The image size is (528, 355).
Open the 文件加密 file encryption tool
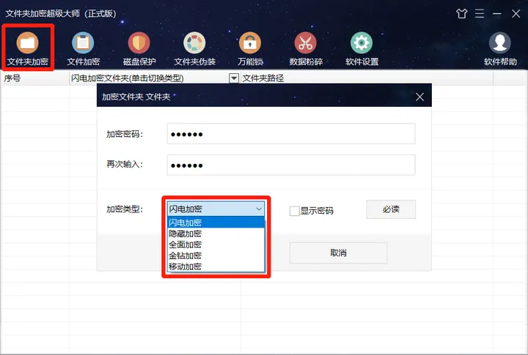[83, 48]
